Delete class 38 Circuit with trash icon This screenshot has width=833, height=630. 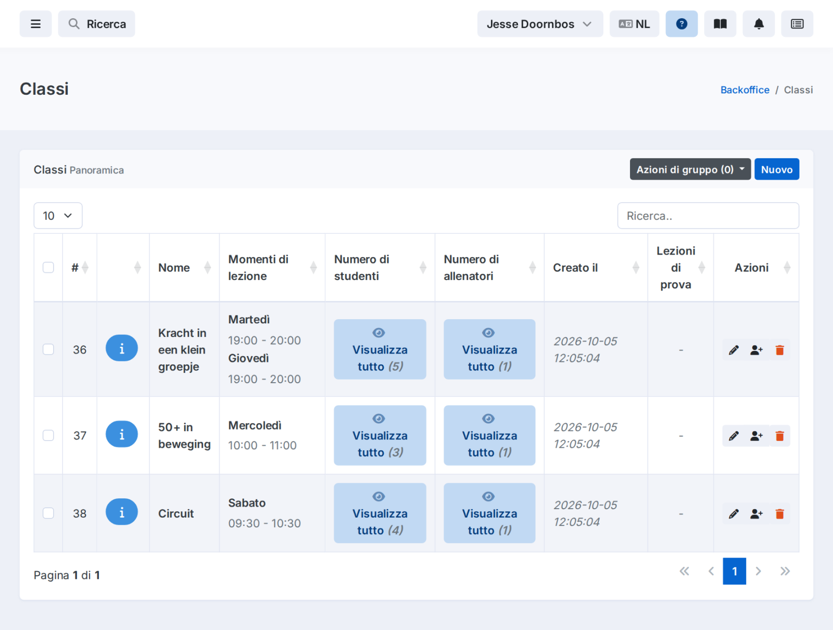coord(779,514)
